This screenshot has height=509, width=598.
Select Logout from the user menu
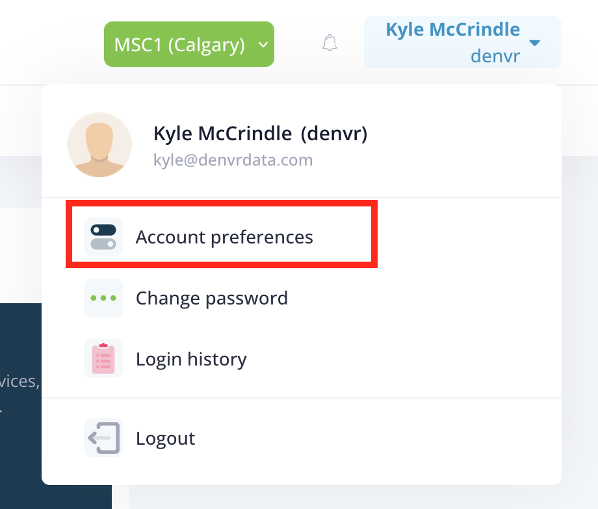166,438
